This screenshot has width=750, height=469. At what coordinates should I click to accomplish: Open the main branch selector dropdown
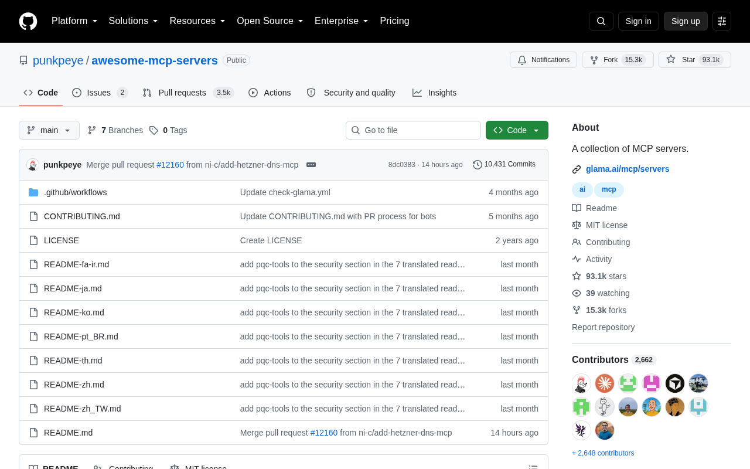coord(49,130)
